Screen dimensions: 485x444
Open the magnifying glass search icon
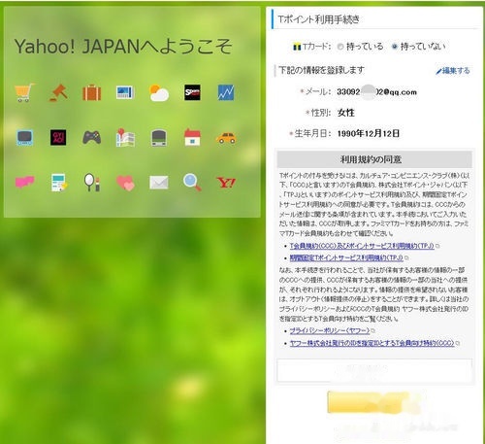(x=192, y=183)
